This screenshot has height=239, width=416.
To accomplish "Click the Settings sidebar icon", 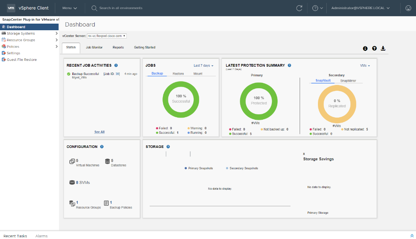I will pyautogui.click(x=4, y=53).
